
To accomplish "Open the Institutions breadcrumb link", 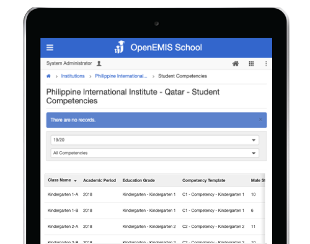I will 73,76.
